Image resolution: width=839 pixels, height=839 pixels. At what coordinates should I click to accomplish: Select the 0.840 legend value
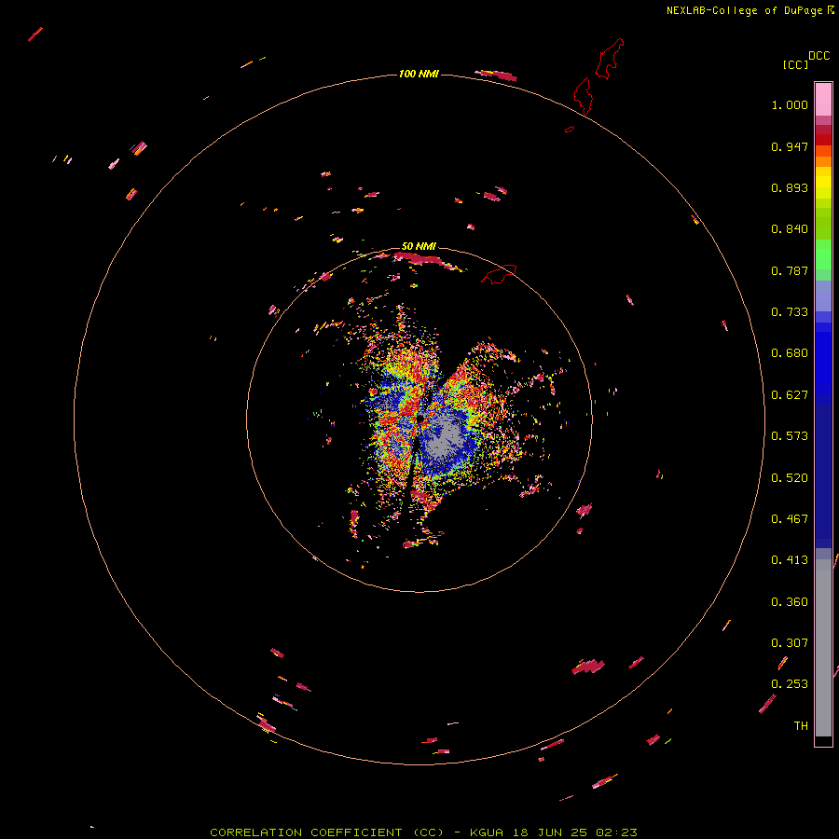pos(790,229)
